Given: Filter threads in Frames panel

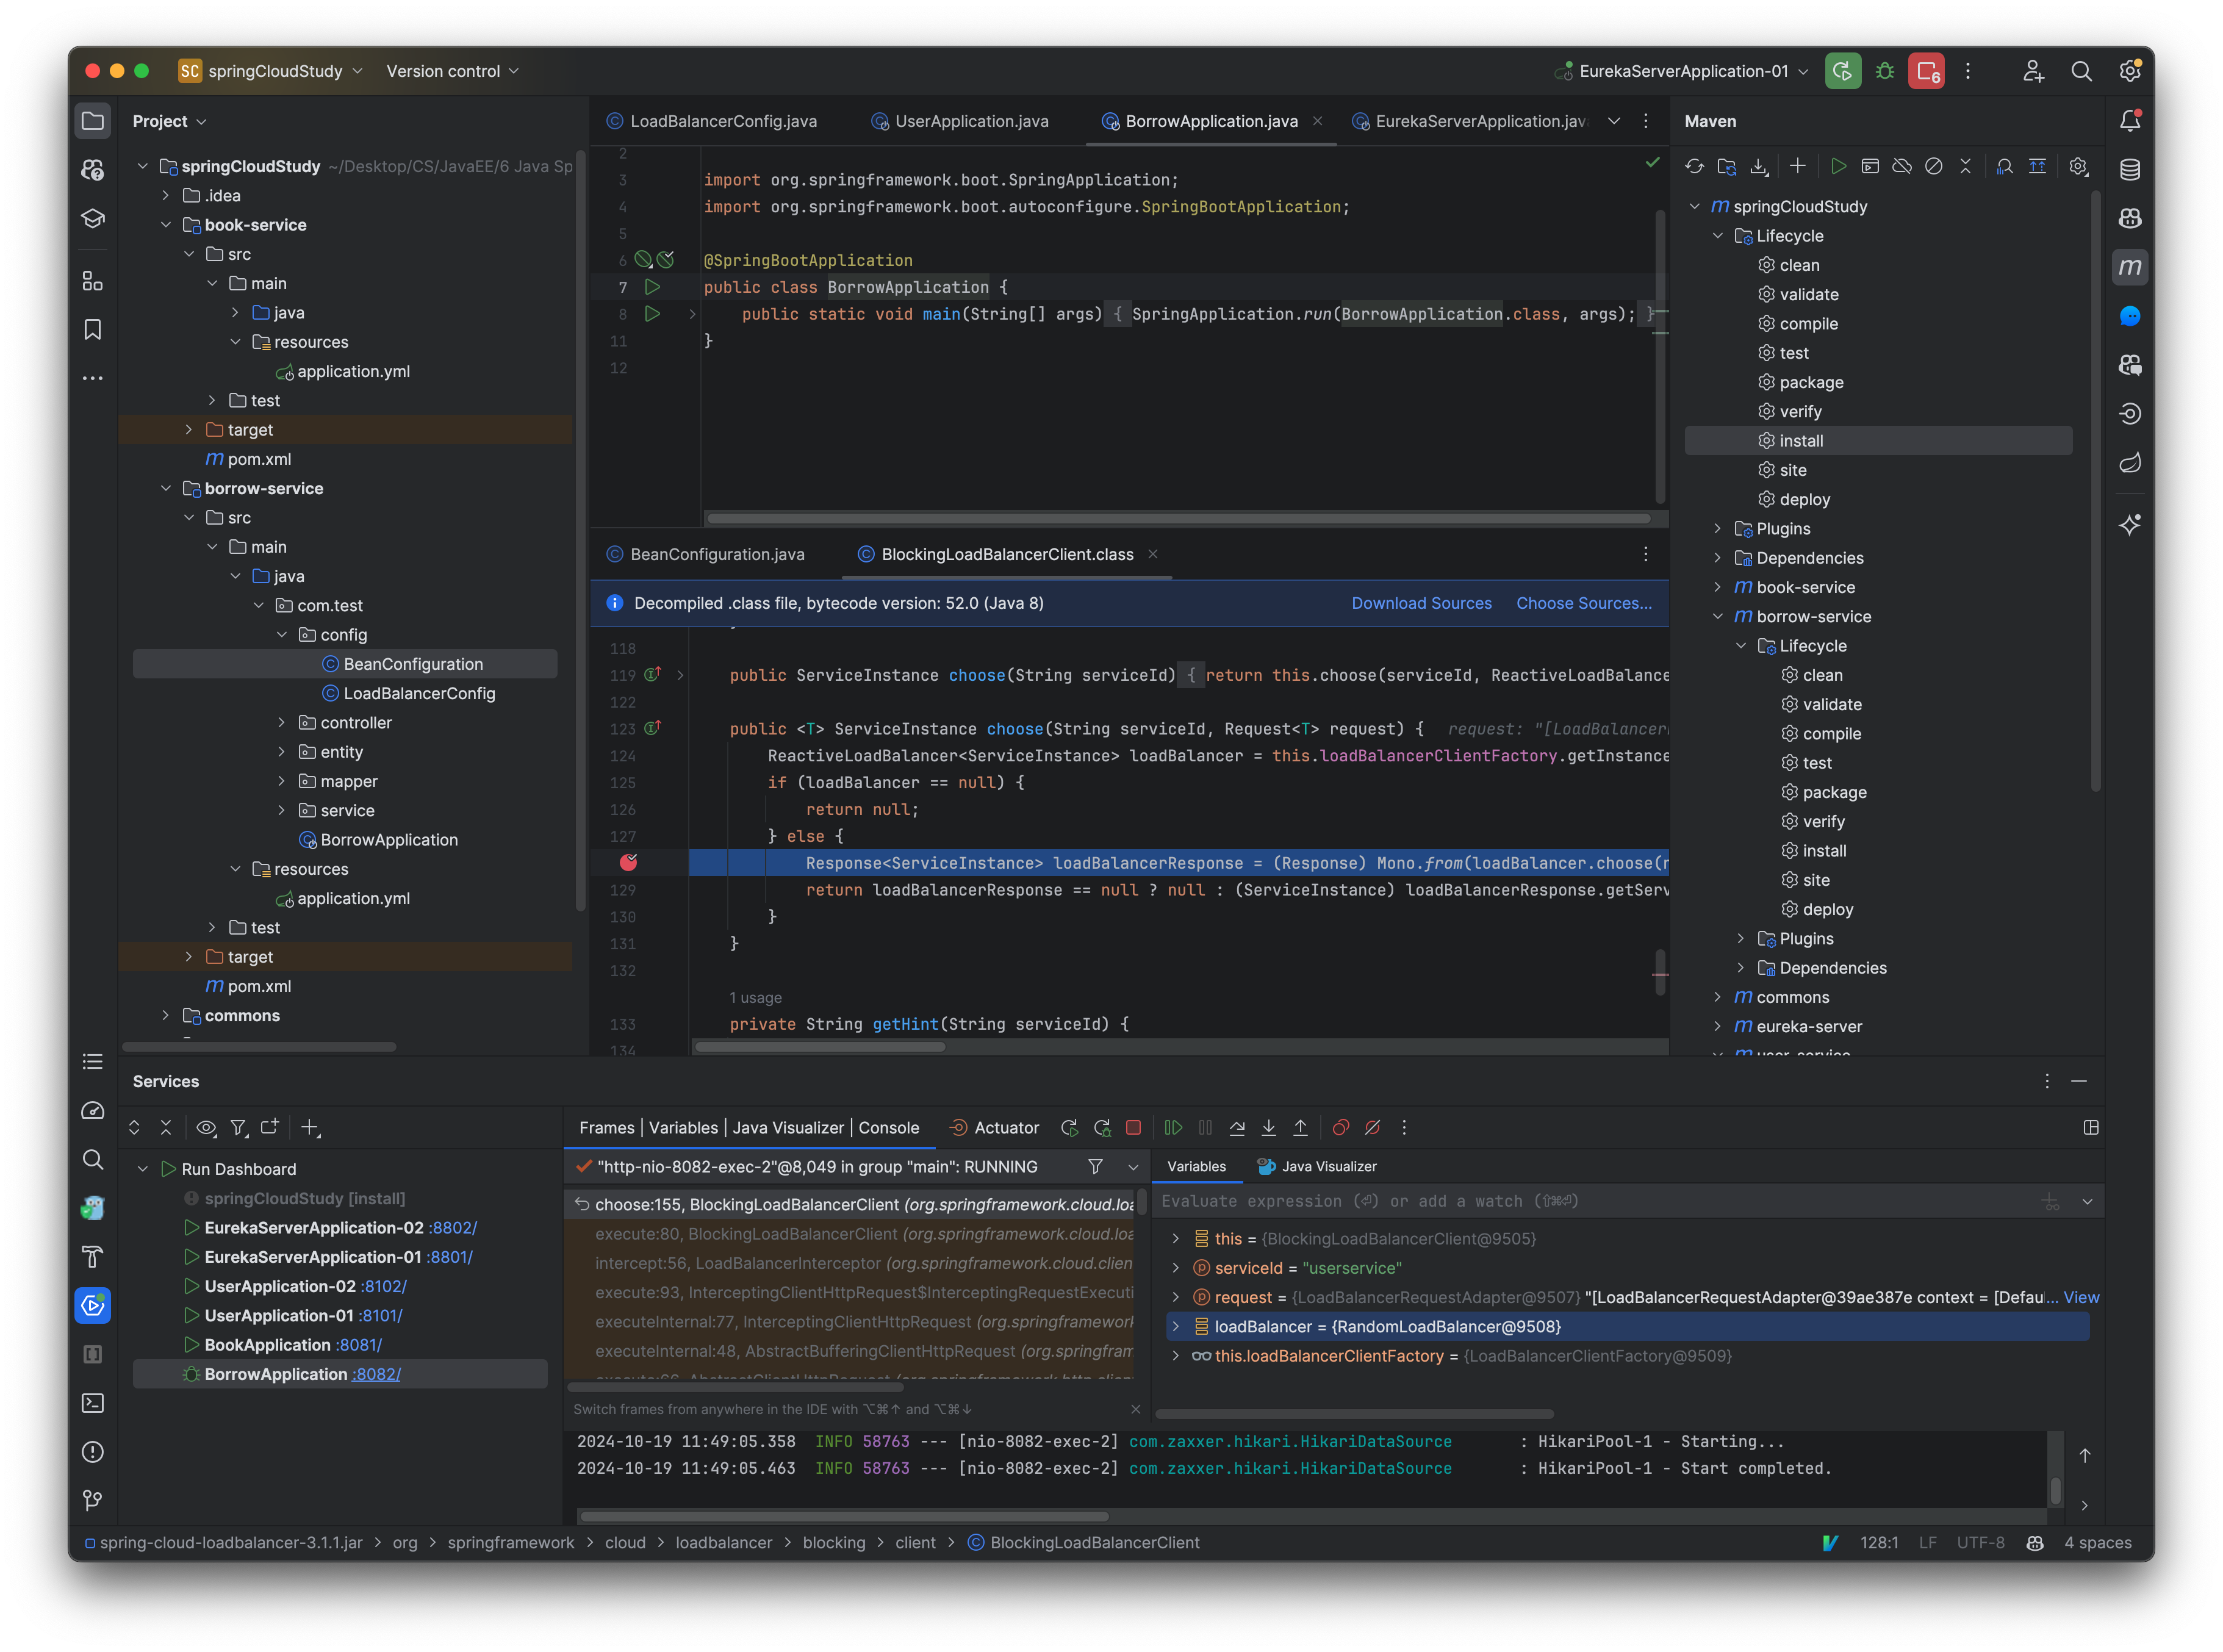Looking at the screenshot, I should [1095, 1167].
